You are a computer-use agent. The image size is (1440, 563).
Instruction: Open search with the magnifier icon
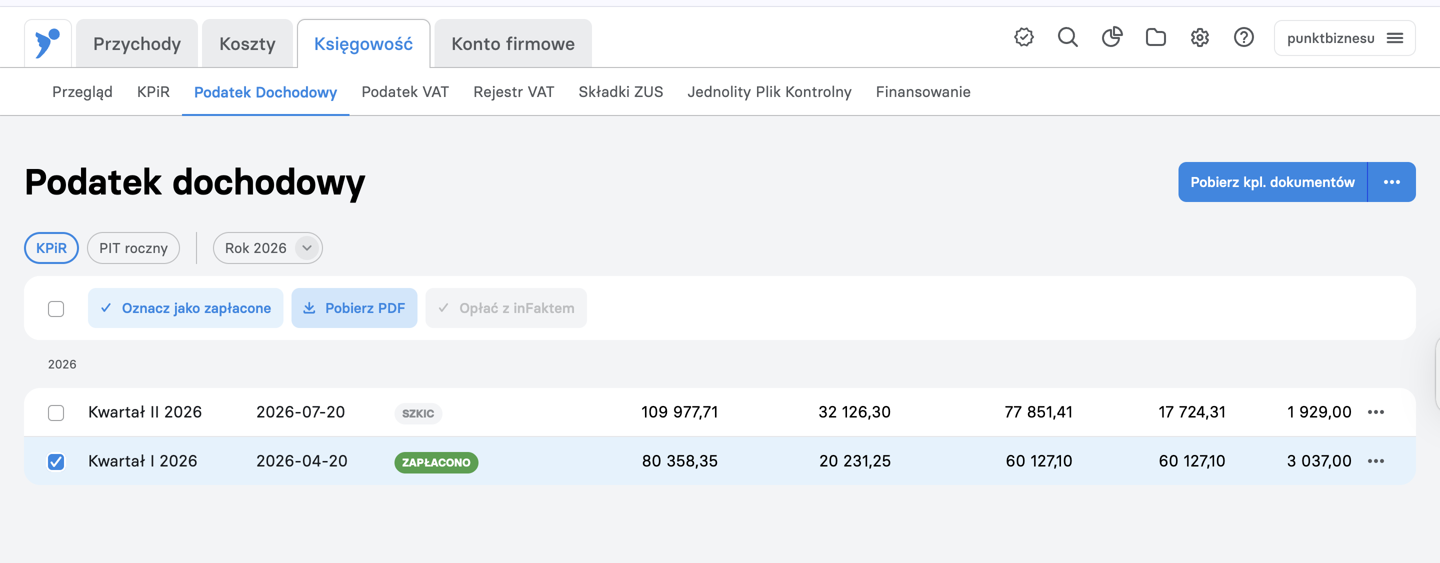(1067, 37)
